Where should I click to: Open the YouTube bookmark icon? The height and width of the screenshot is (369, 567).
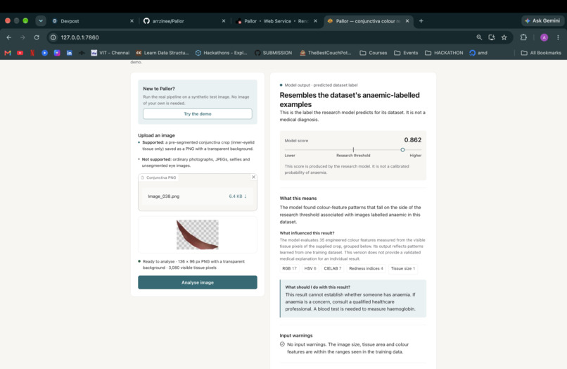[x=20, y=53]
